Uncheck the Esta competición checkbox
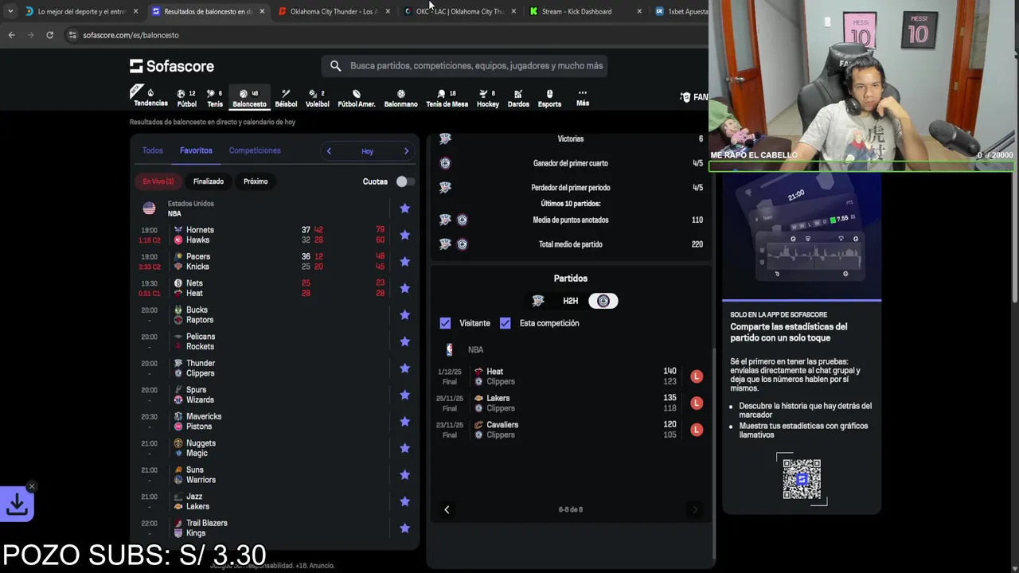This screenshot has height=573, width=1019. click(505, 323)
